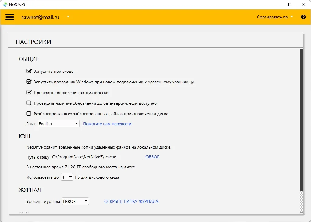Viewport: 311px width, 222px height.
Task: Expand the sawnet@mail.ru account arrow
Action: pos(68,17)
